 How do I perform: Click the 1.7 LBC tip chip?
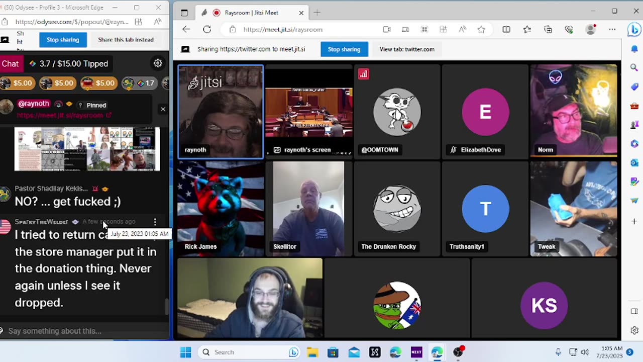point(139,83)
